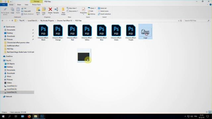Screen dimensions: 212x119
Task: Open the Copy to dropdown
Action: 44,11
